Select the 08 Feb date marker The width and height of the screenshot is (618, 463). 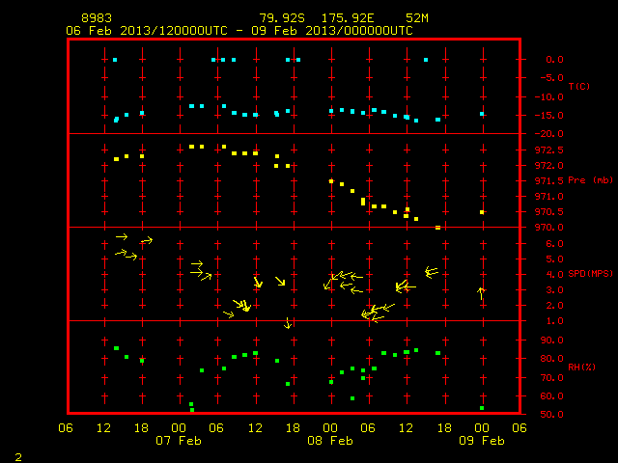pyautogui.click(x=330, y=441)
